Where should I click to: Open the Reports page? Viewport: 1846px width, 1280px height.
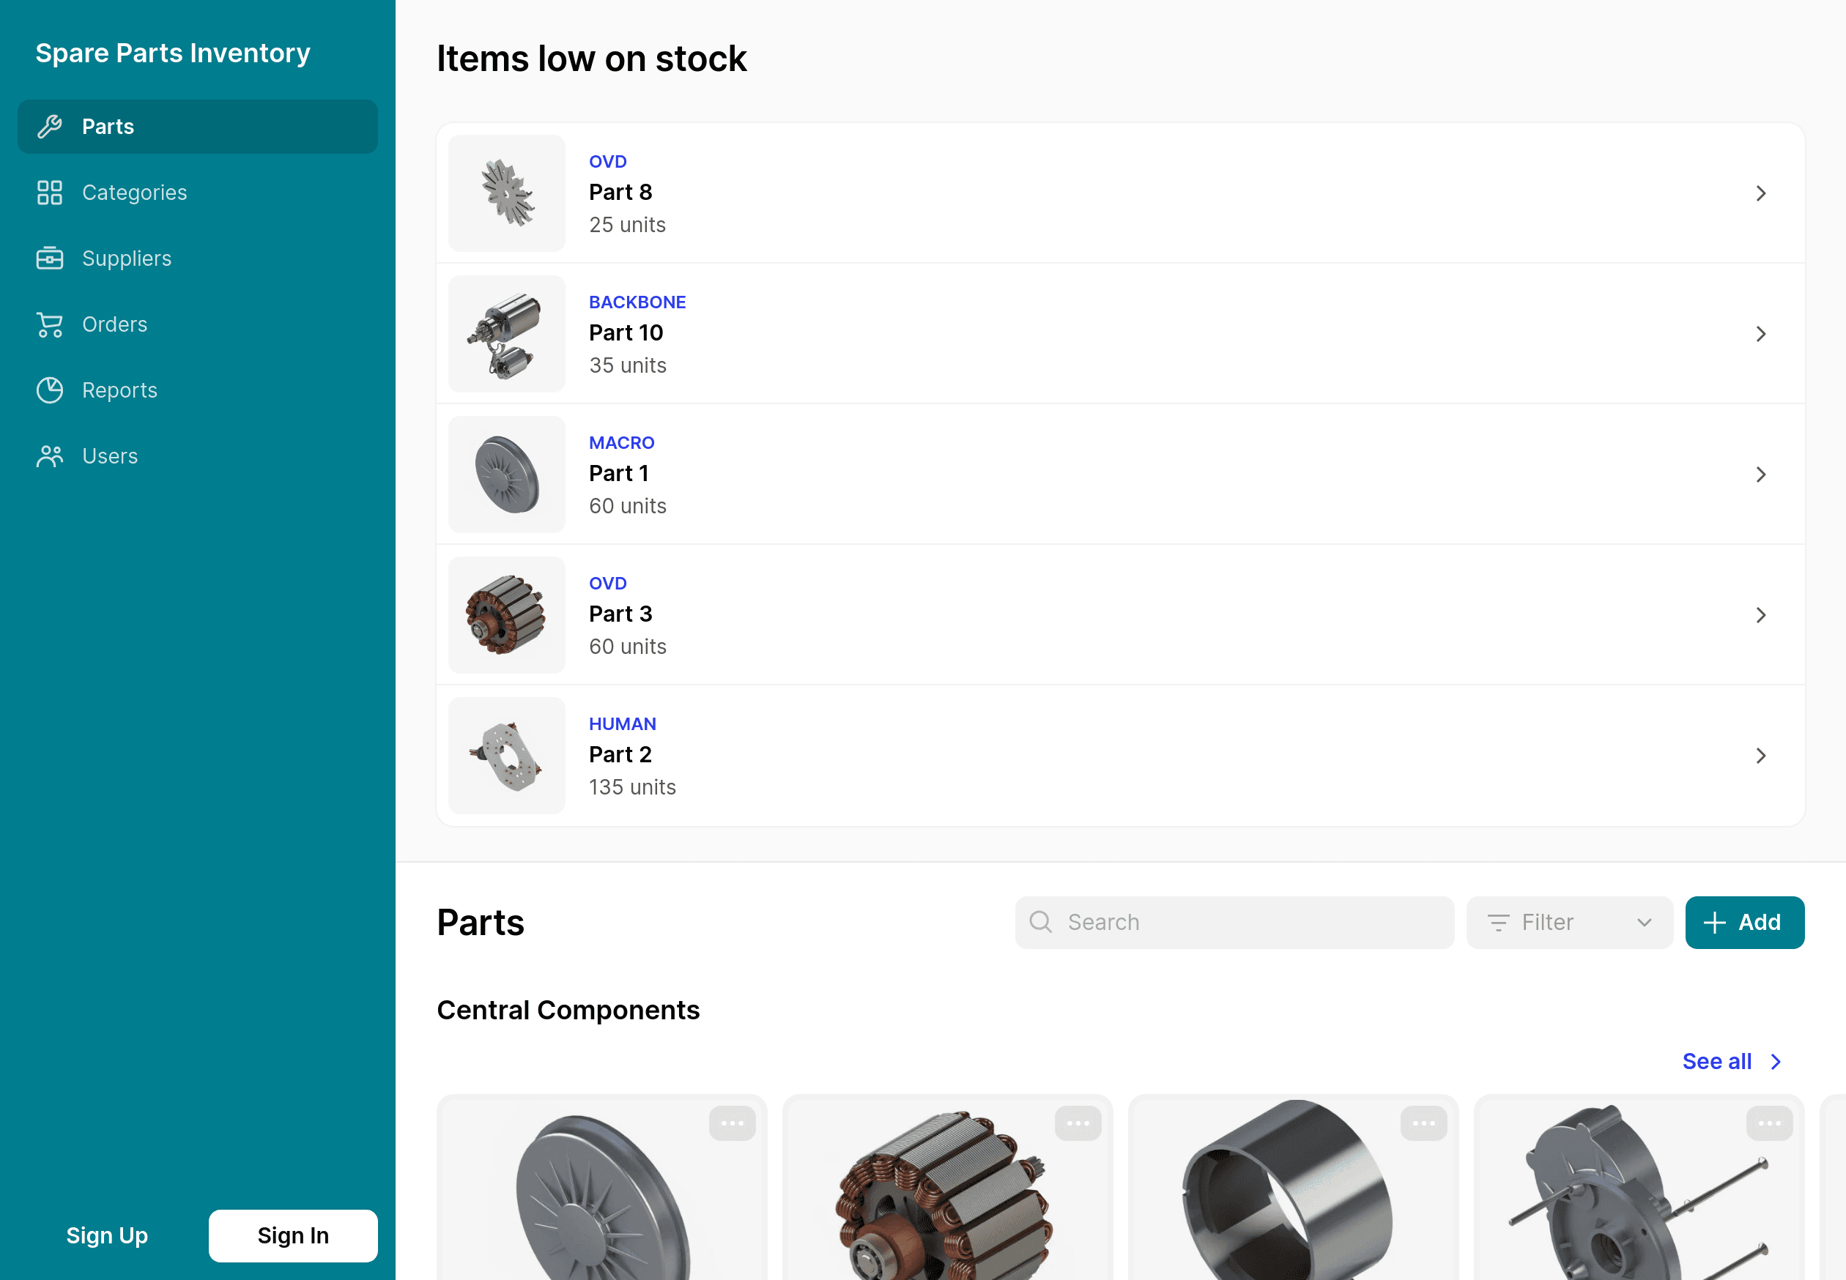pyautogui.click(x=197, y=390)
